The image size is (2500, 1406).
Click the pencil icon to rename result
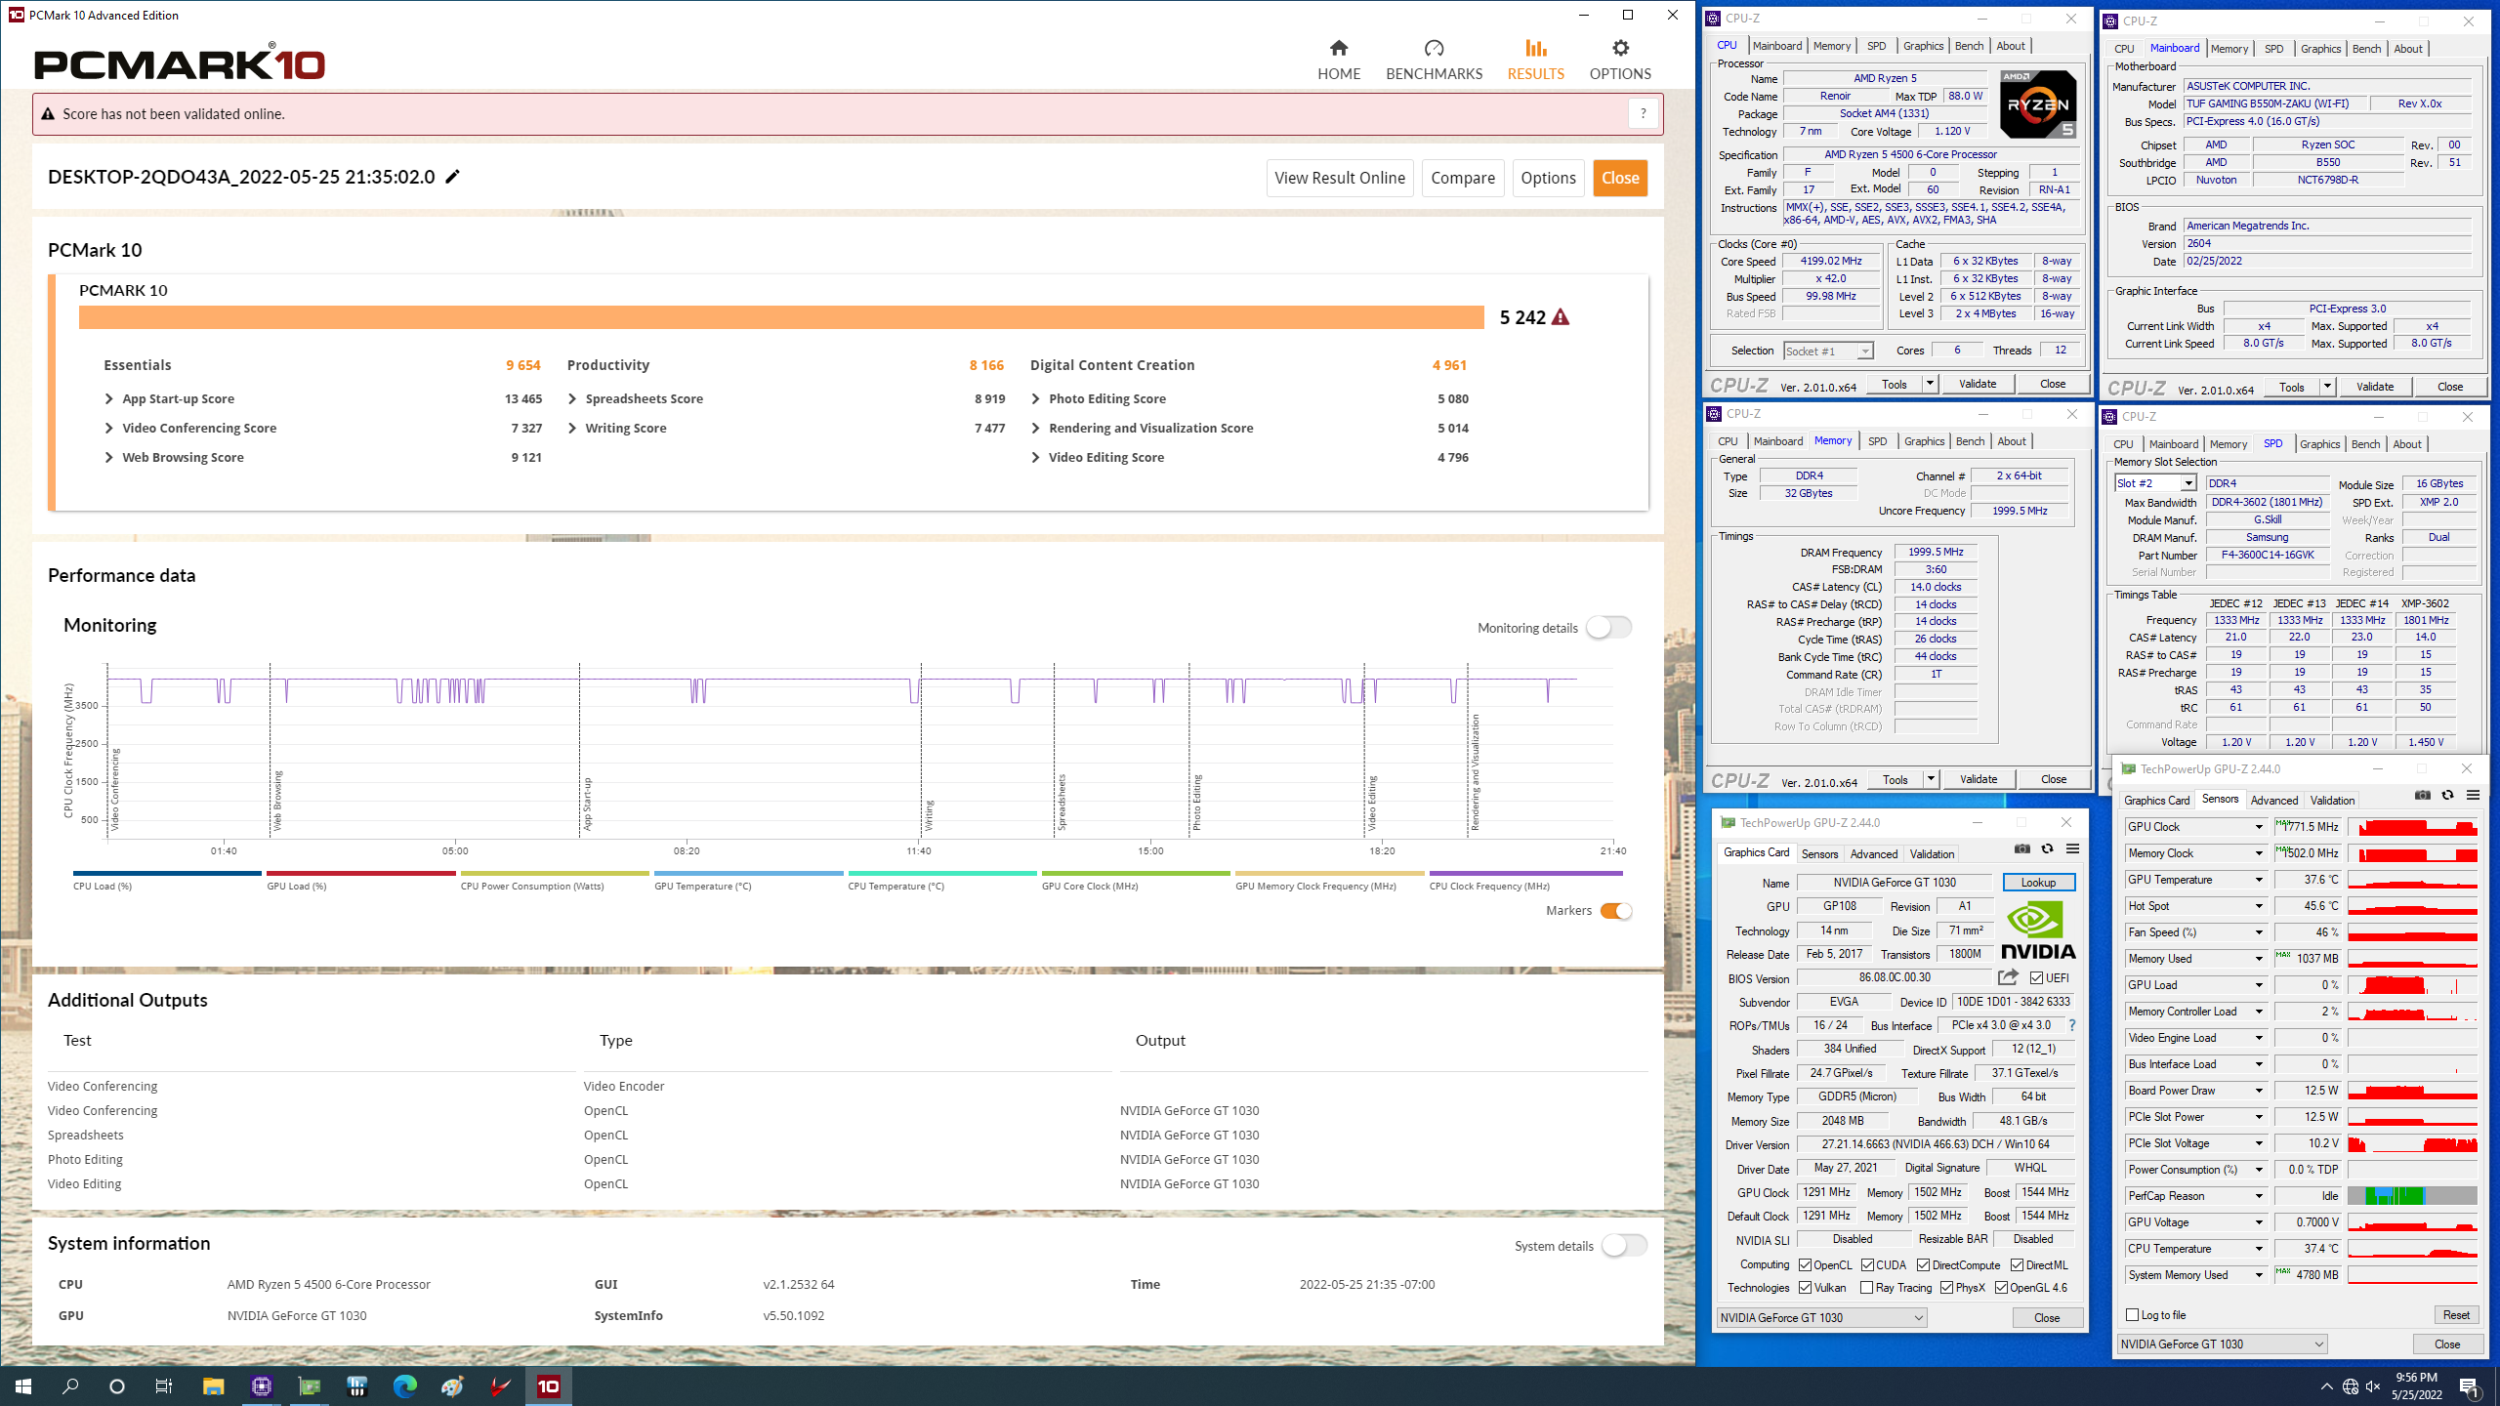[452, 177]
